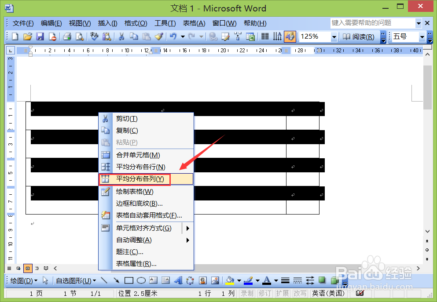Insert a Microsoft Excel worksheet
Image resolution: width=437 pixels, height=302 pixels.
(250, 37)
